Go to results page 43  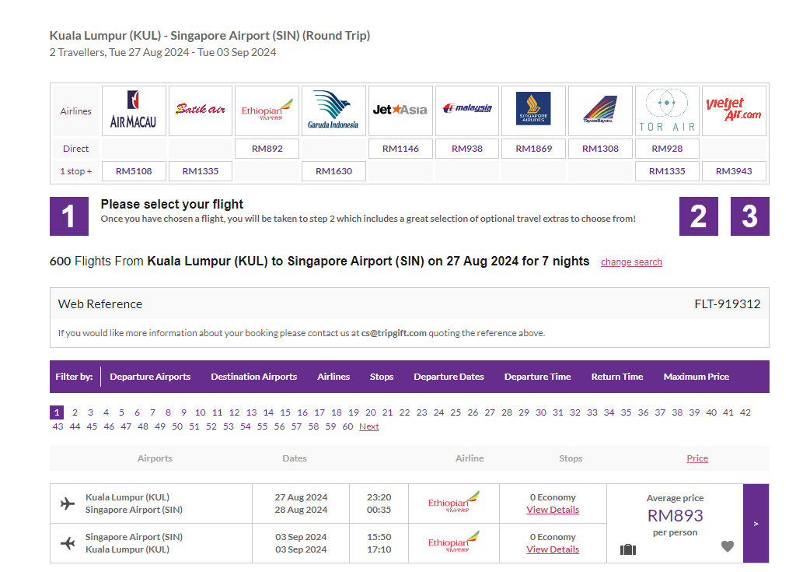[x=58, y=426]
